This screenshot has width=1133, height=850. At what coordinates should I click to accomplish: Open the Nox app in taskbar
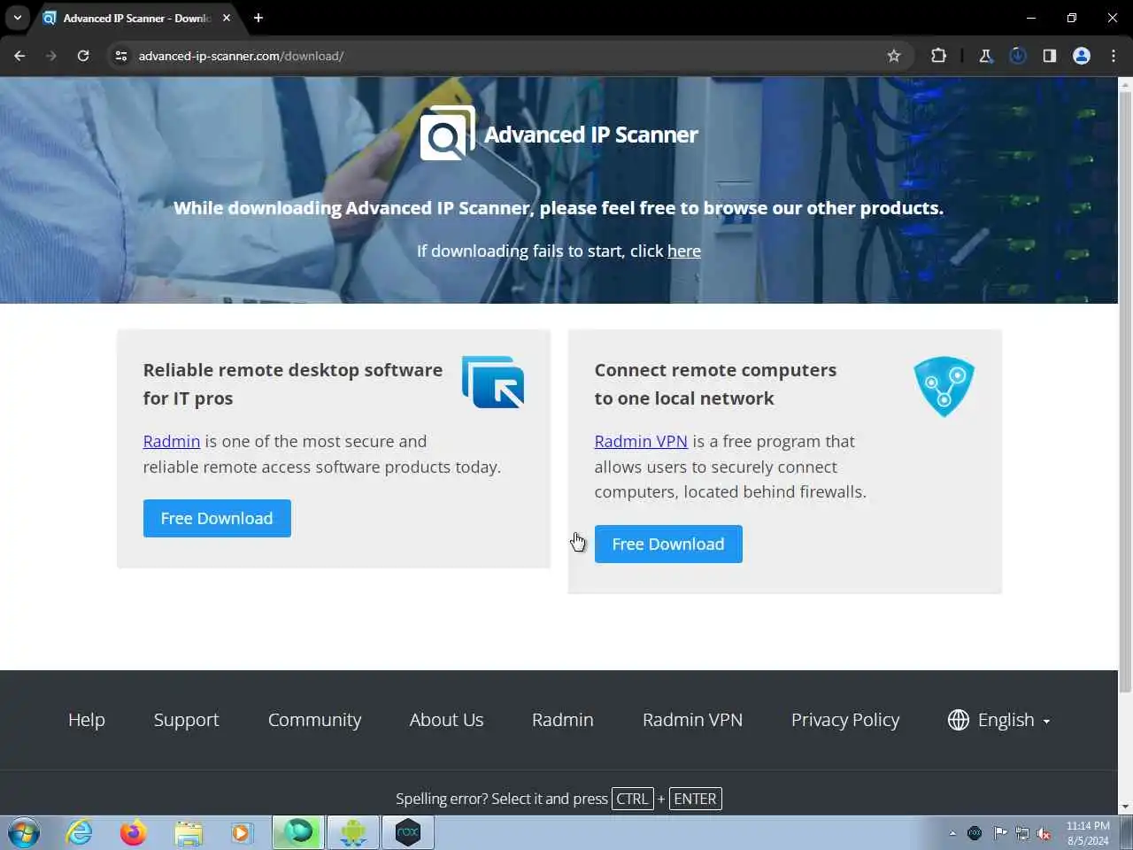[408, 833]
